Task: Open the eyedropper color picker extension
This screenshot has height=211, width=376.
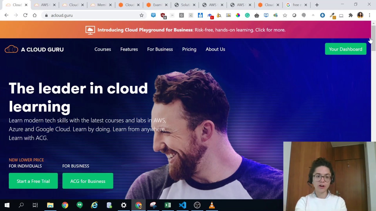Action: coord(332,15)
